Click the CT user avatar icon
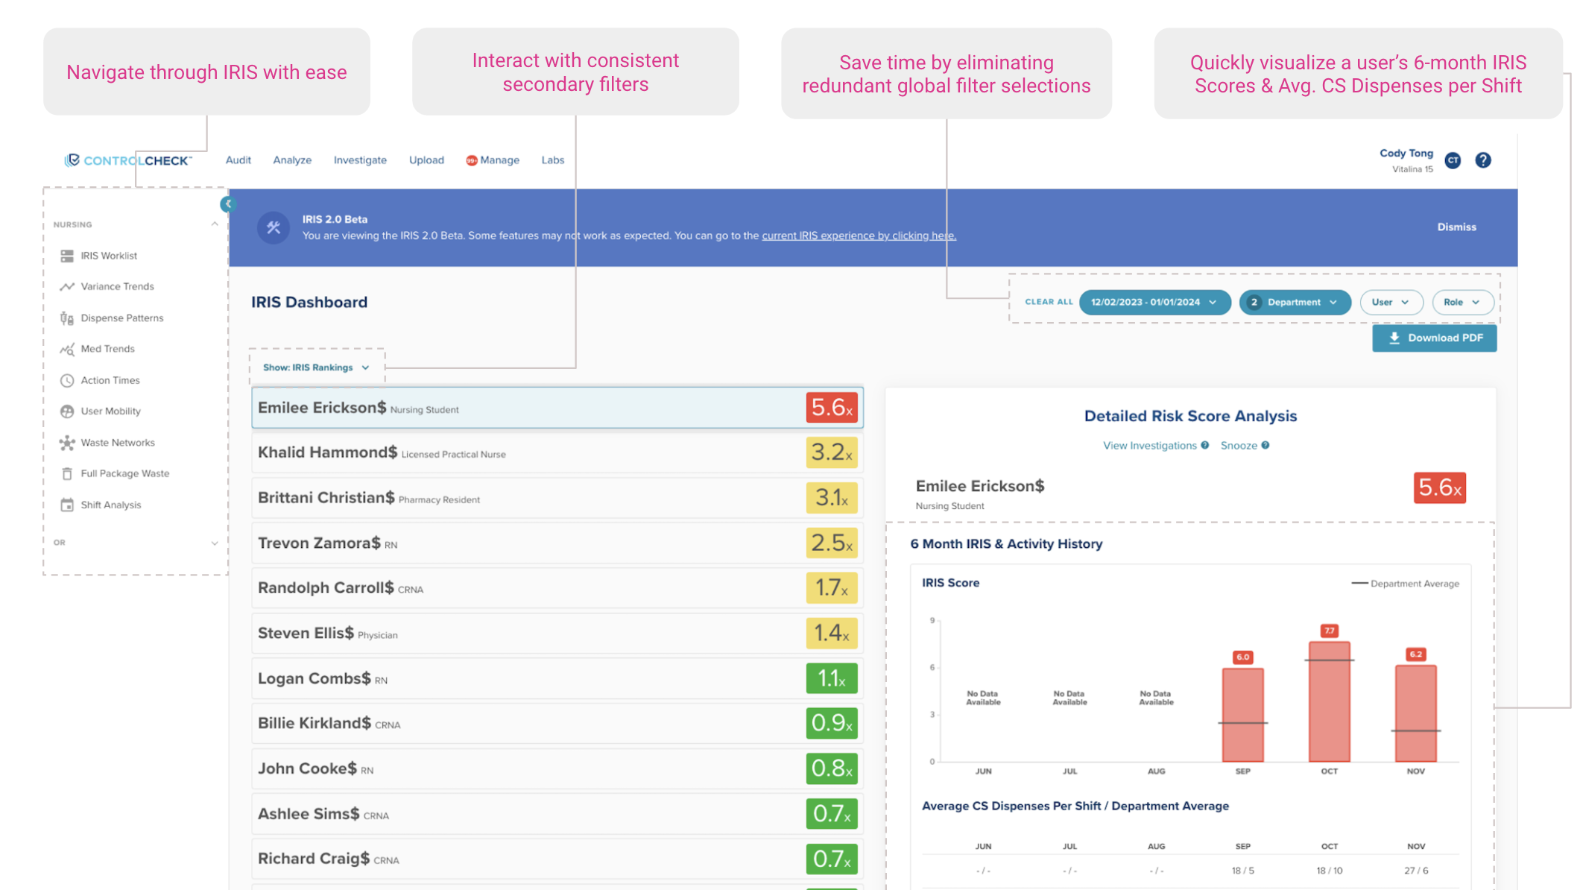This screenshot has height=890, width=1580. pos(1453,160)
